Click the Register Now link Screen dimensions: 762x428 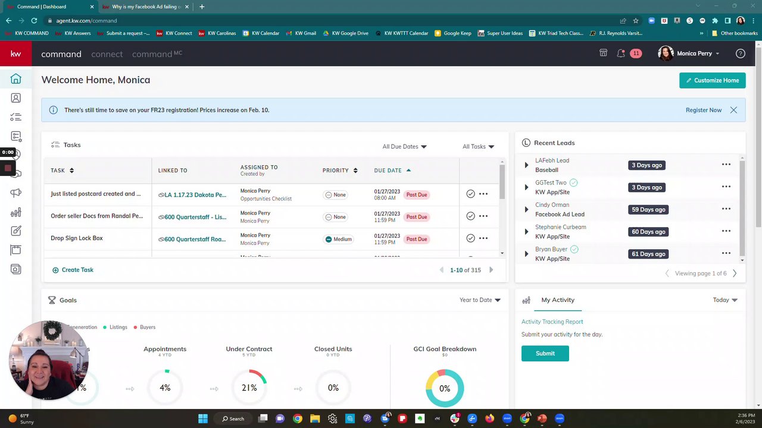click(x=704, y=110)
